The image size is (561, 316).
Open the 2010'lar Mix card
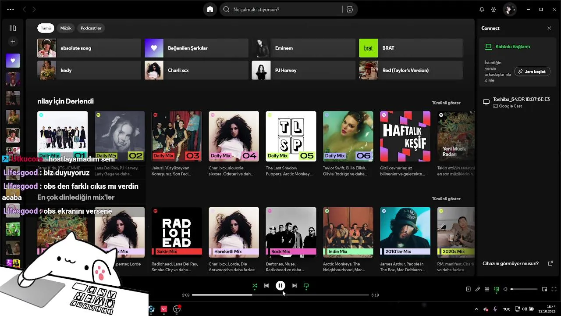405,240
